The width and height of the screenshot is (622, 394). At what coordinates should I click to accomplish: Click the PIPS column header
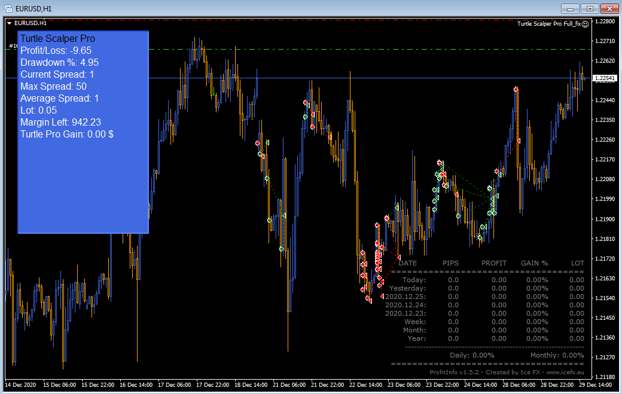pos(450,263)
